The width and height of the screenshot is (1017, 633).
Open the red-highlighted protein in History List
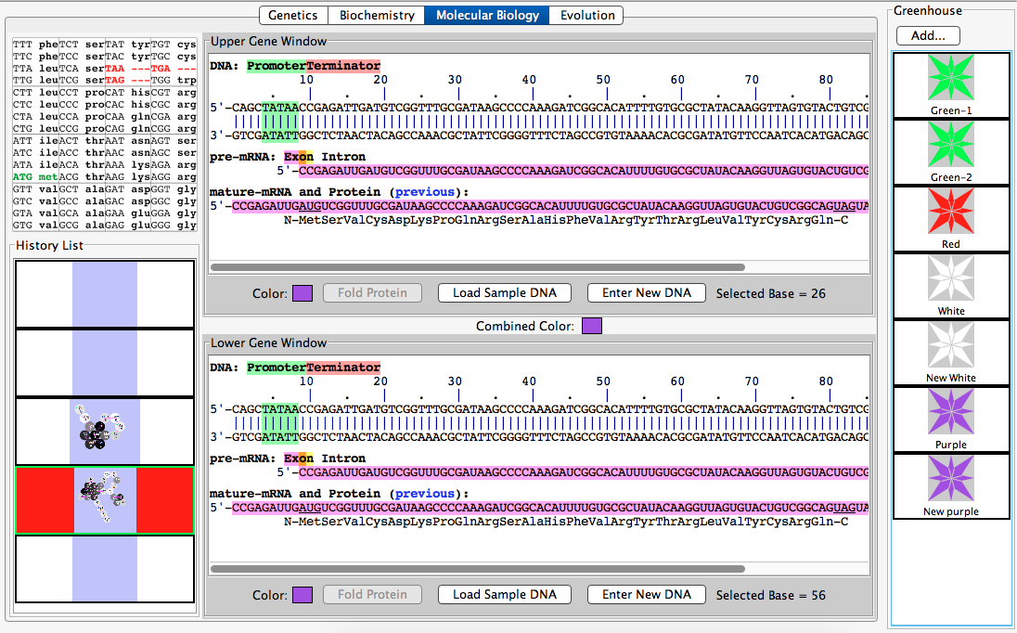pyautogui.click(x=104, y=499)
